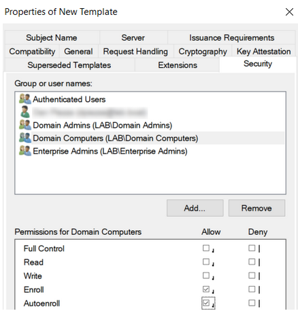Screen dimensions: 298x311
Task: Tick Deny for Full Control
Action: 252,248
